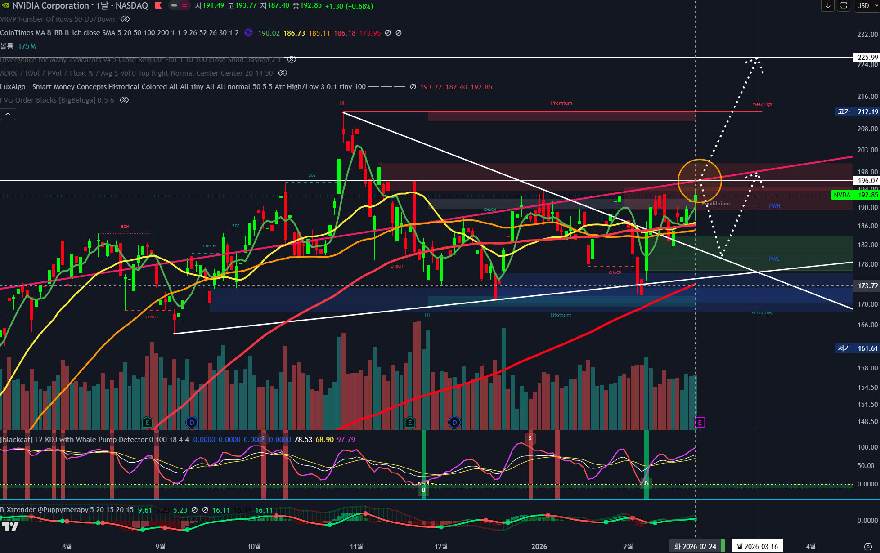This screenshot has width=880, height=553.
Task: Open chart settings gear at bottom right
Action: [868, 546]
